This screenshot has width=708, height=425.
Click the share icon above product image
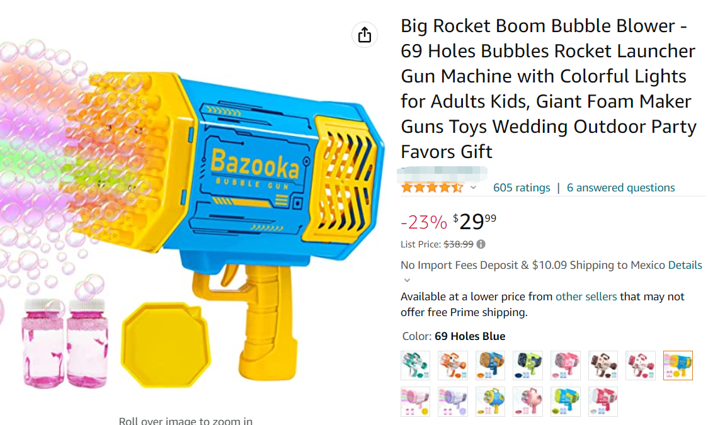click(364, 35)
